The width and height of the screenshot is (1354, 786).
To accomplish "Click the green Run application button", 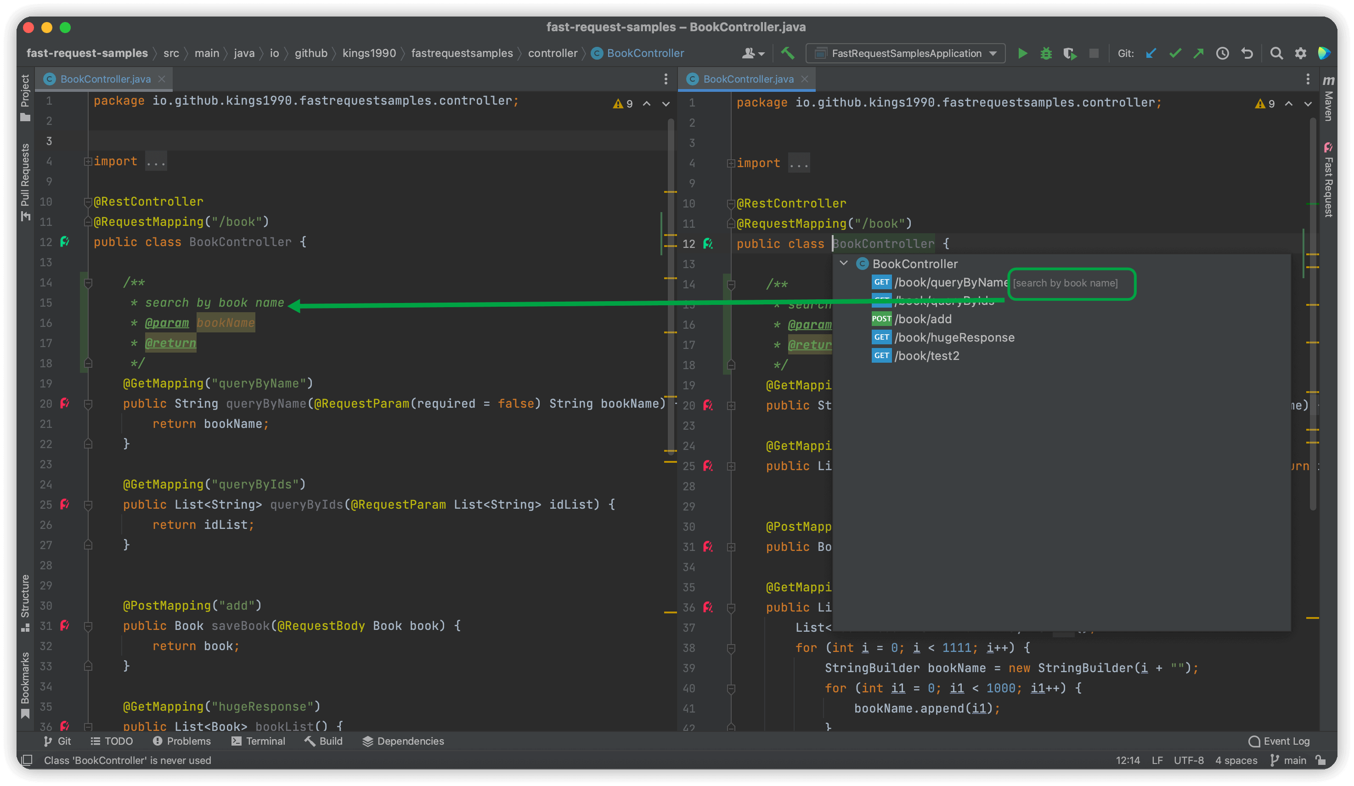I will click(1022, 53).
